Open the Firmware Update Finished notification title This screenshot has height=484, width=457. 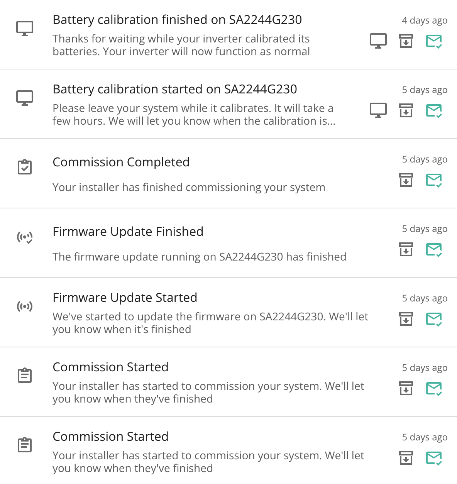tap(128, 232)
